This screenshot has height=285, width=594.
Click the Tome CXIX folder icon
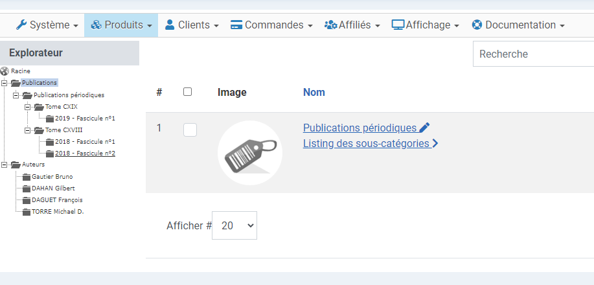39,106
